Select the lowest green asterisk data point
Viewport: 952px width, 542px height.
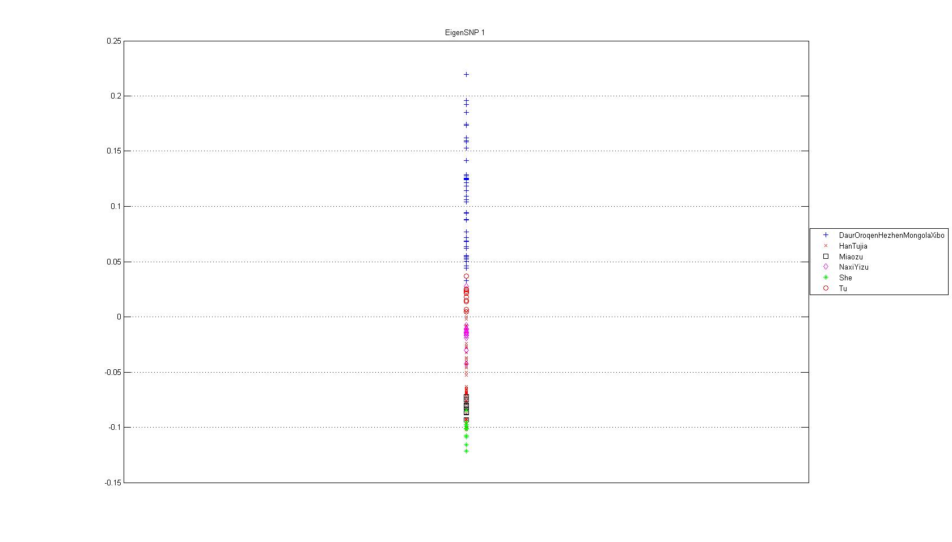pos(466,451)
